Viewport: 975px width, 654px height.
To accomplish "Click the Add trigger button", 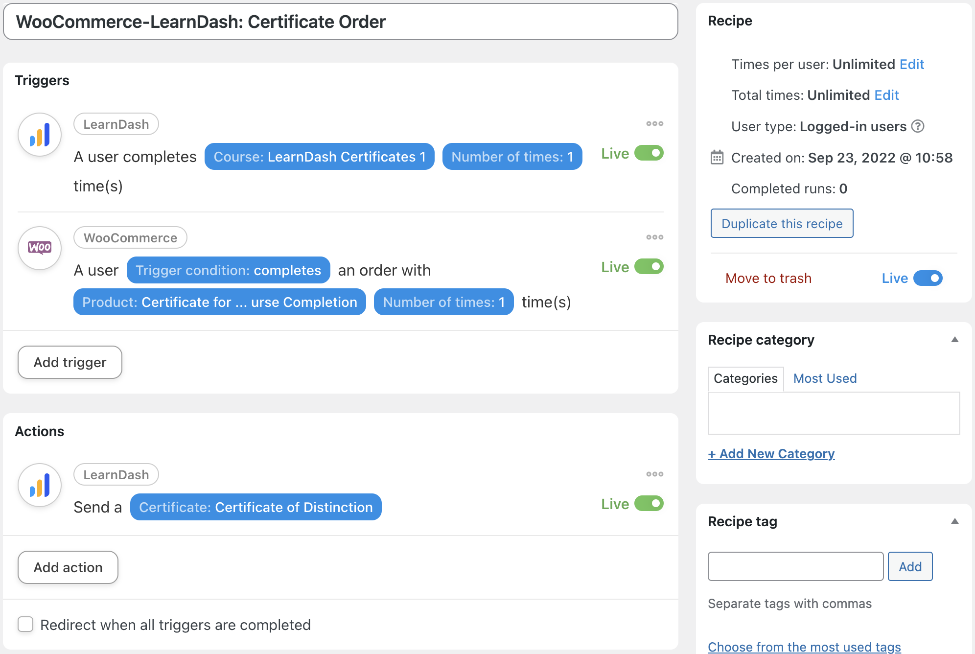I will click(x=70, y=362).
